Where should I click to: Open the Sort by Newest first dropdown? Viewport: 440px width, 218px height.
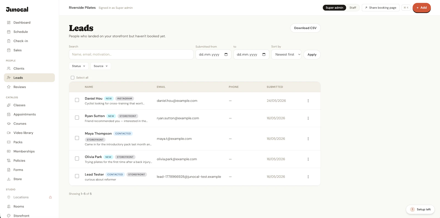286,54
